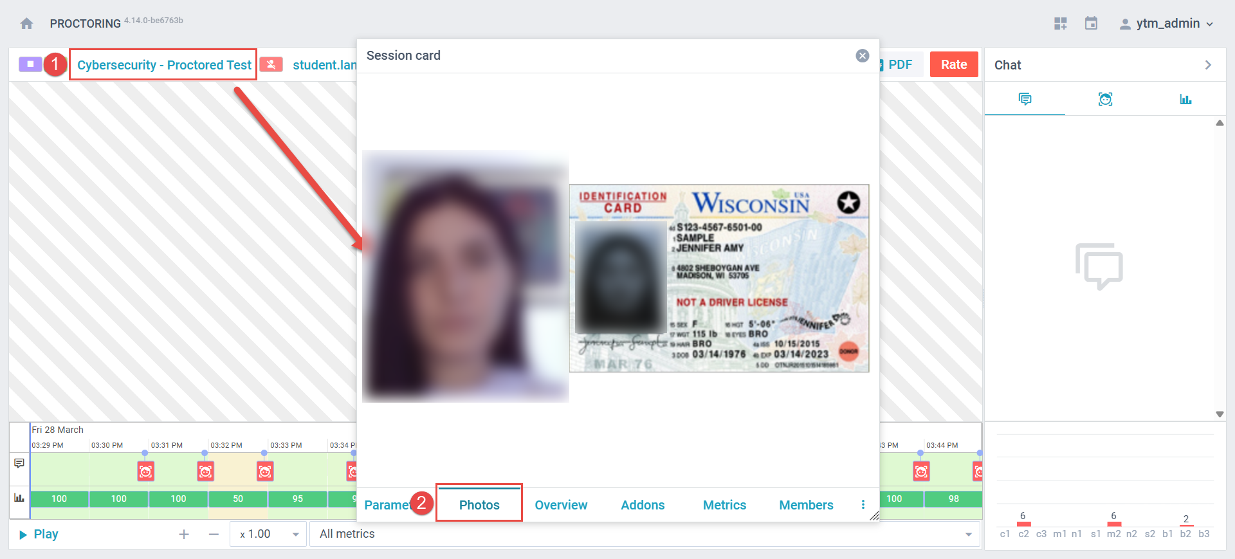The width and height of the screenshot is (1235, 559).
Task: Open the blurred face photo thumbnail
Action: pyautogui.click(x=466, y=277)
